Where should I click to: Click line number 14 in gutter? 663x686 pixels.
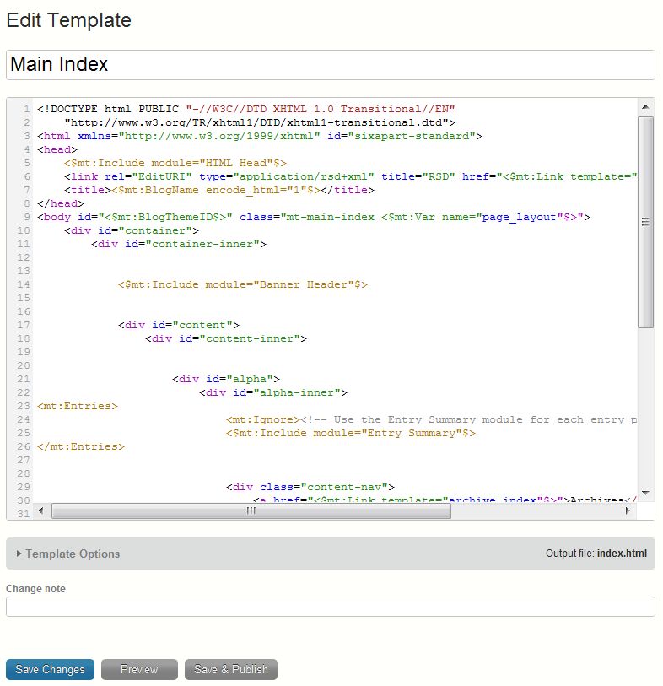[x=24, y=285]
